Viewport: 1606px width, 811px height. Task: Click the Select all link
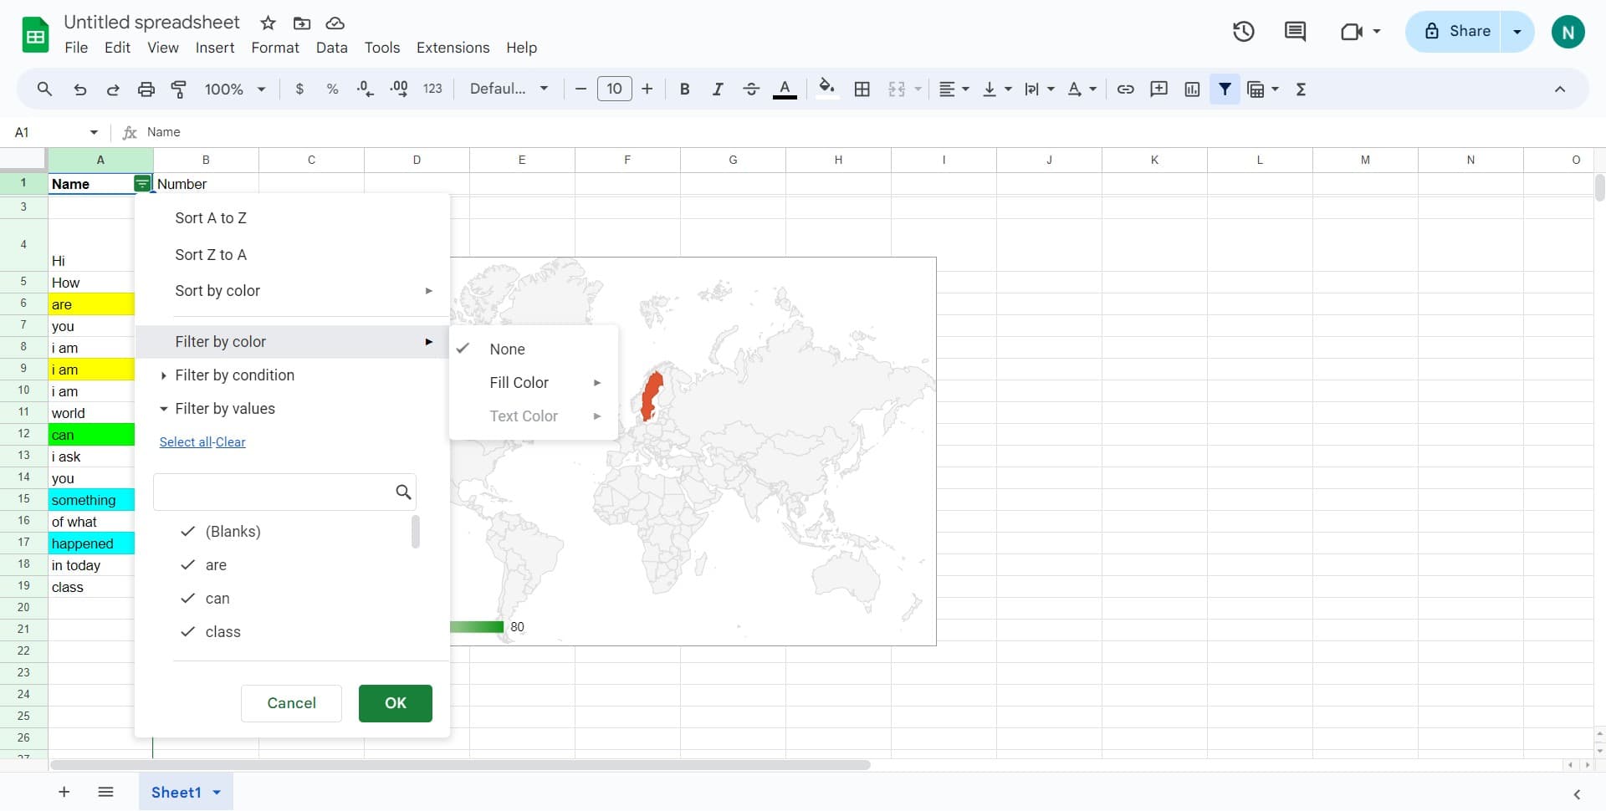185,442
